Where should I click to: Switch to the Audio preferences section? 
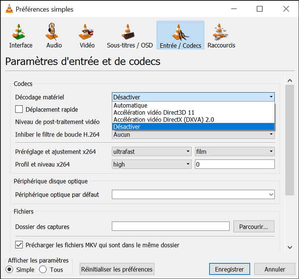(x=53, y=36)
